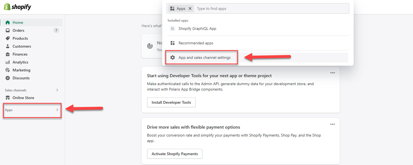Click the Analytics bar chart icon
The height and width of the screenshot is (165, 413).
8,62
